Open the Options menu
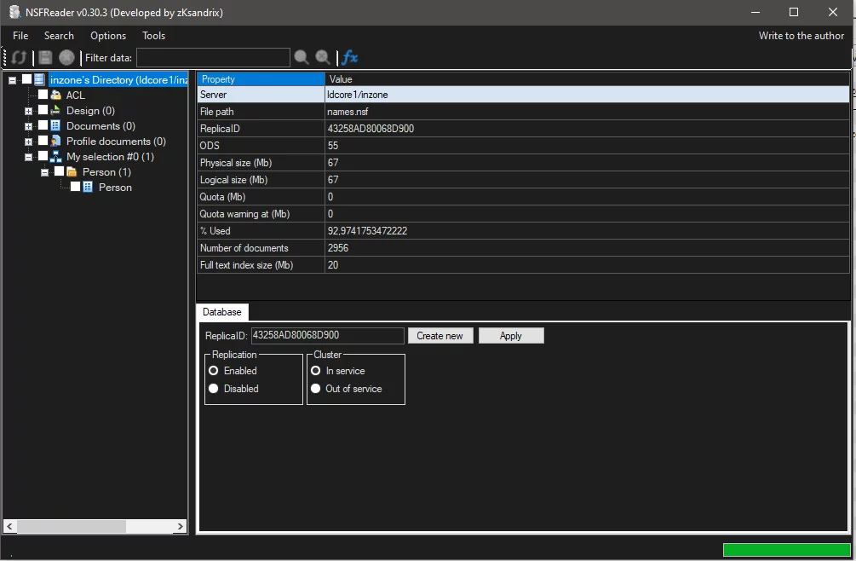Image resolution: width=856 pixels, height=561 pixels. [x=108, y=36]
